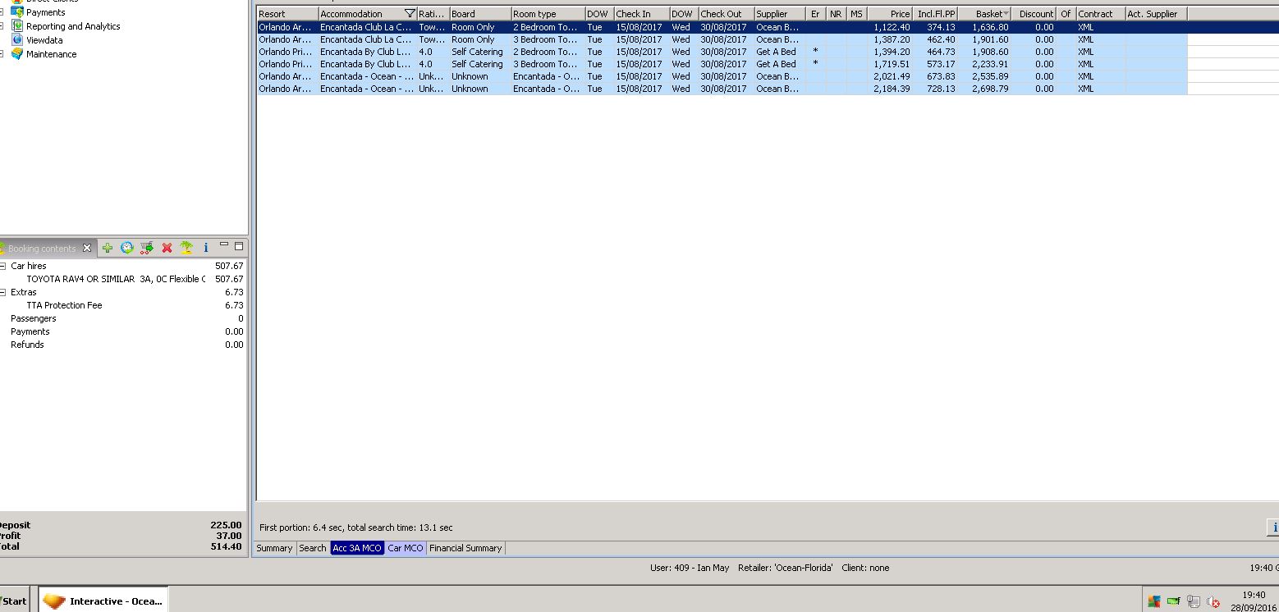Screen dimensions: 1279x612
Task: Sort by the Room type column header
Action: tap(548, 14)
